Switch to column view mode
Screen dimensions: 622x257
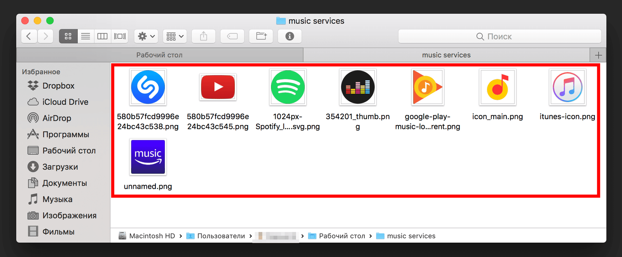coord(102,36)
